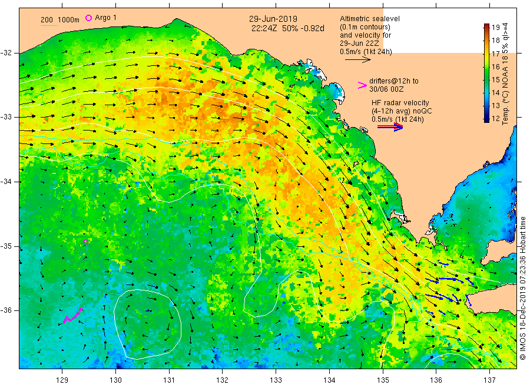The width and height of the screenshot is (530, 388).
Task: Click the latitude label -34
Action: click(6, 182)
